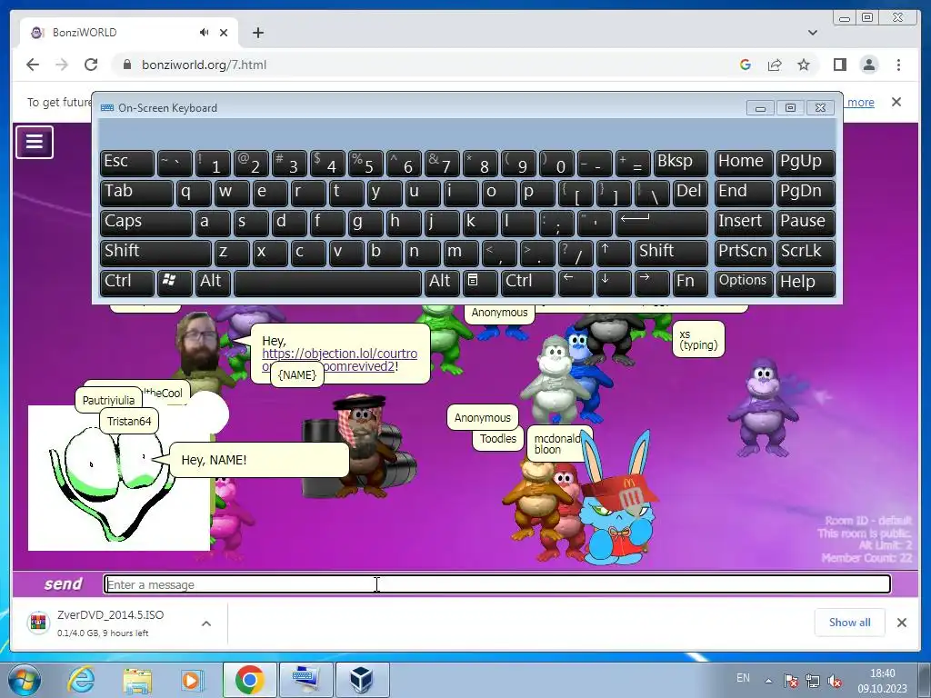This screenshot has height=698, width=931.
Task: Click the up arrow key on keyboard
Action: (614, 253)
